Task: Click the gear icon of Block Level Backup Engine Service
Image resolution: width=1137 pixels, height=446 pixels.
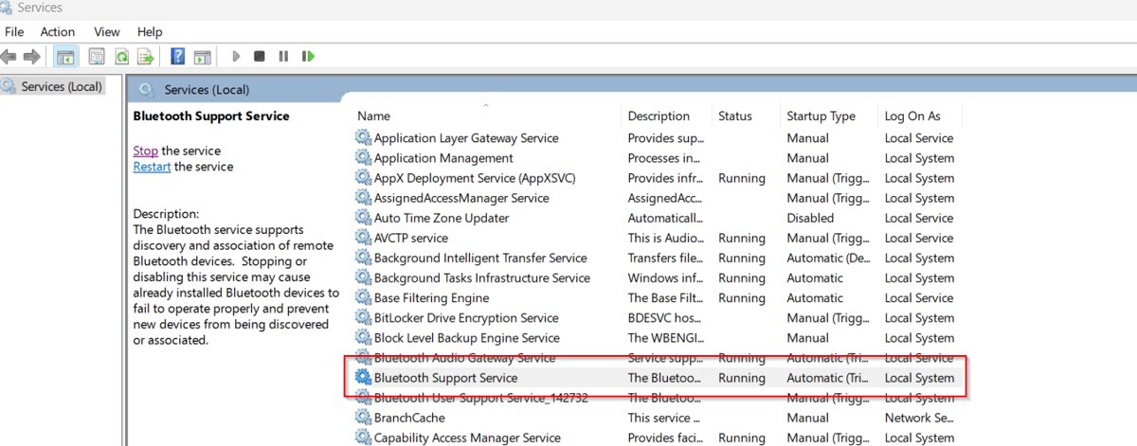Action: tap(363, 337)
